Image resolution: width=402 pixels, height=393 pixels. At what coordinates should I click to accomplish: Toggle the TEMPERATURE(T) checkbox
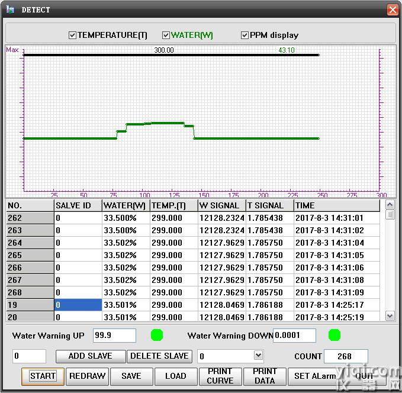pos(72,35)
